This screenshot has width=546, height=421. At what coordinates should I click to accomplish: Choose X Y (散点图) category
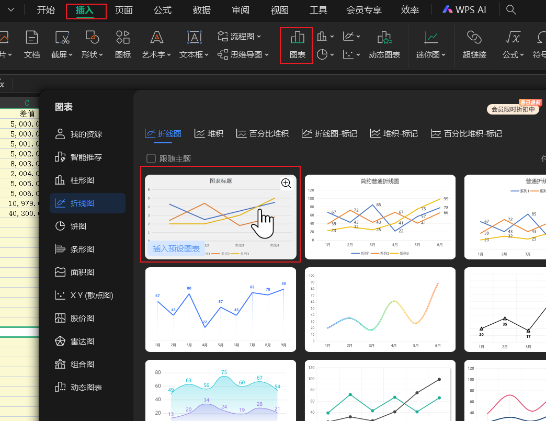[88, 295]
